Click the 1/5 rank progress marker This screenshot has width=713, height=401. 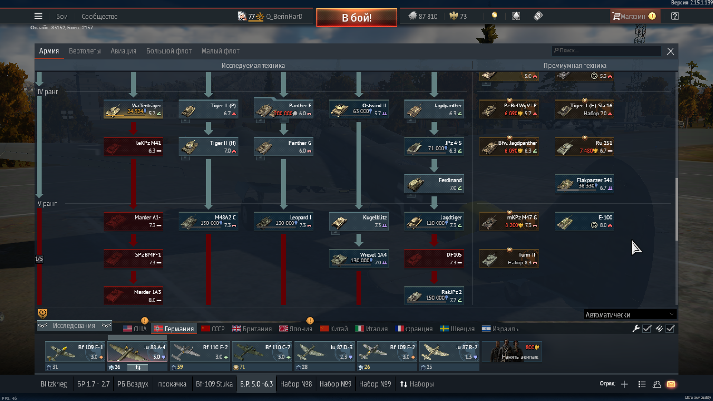39,259
